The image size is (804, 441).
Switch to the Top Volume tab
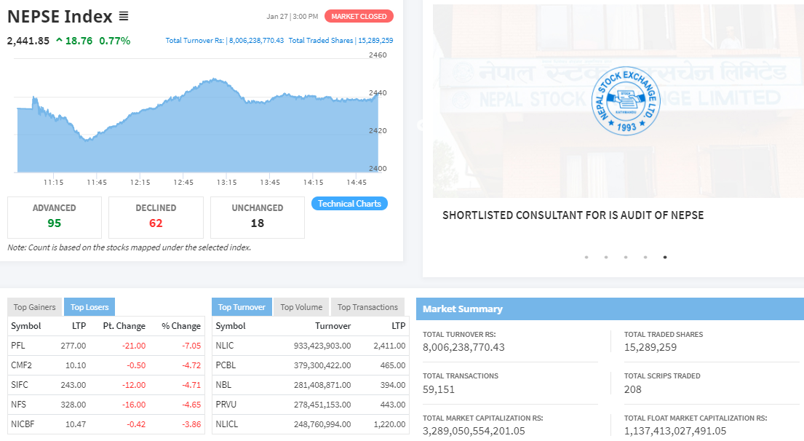301,307
